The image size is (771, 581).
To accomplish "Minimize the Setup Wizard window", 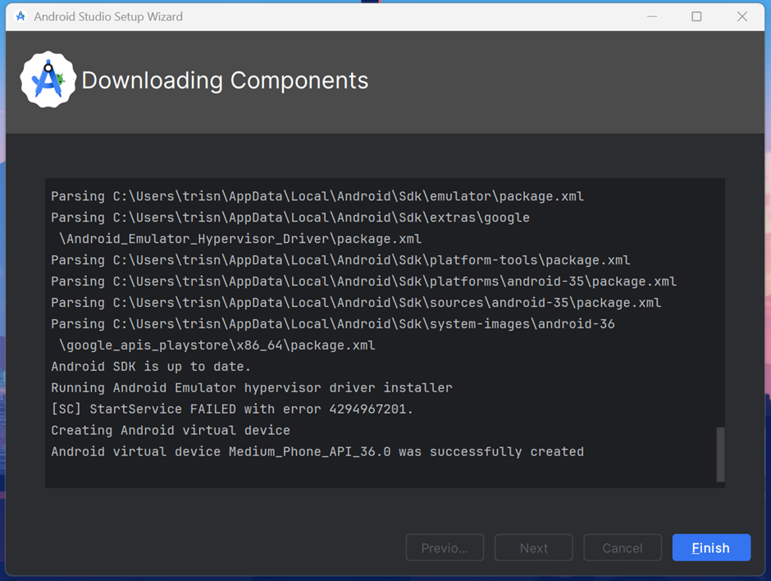I will coord(652,16).
